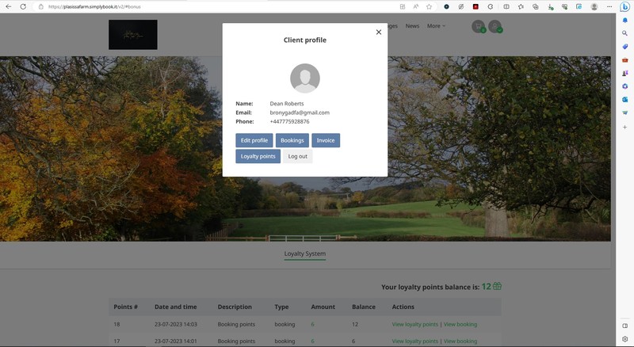Open the browser Split screen icon
This screenshot has height=347, width=634.
pyautogui.click(x=506, y=6)
